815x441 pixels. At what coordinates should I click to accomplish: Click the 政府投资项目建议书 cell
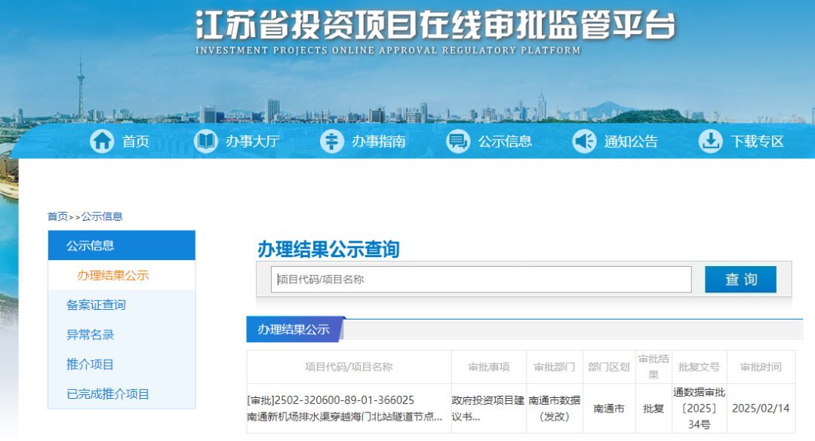488,409
